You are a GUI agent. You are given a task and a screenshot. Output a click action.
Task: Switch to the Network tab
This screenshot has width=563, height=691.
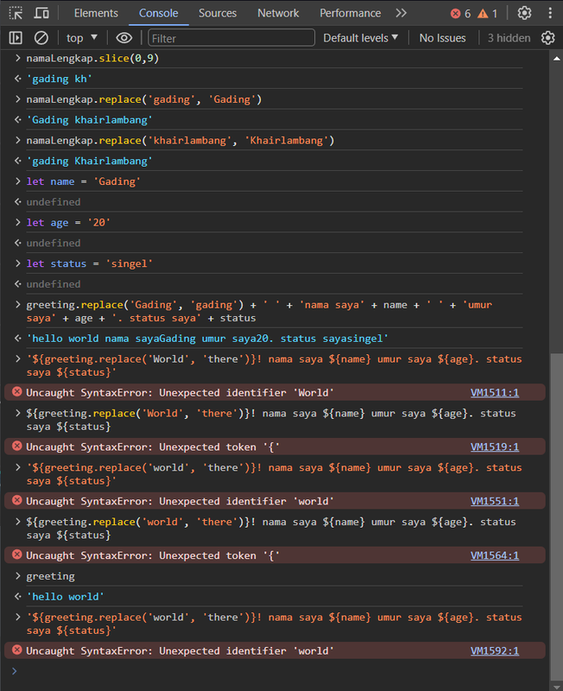pyautogui.click(x=278, y=13)
